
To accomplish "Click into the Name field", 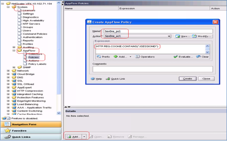I will point(158,31).
